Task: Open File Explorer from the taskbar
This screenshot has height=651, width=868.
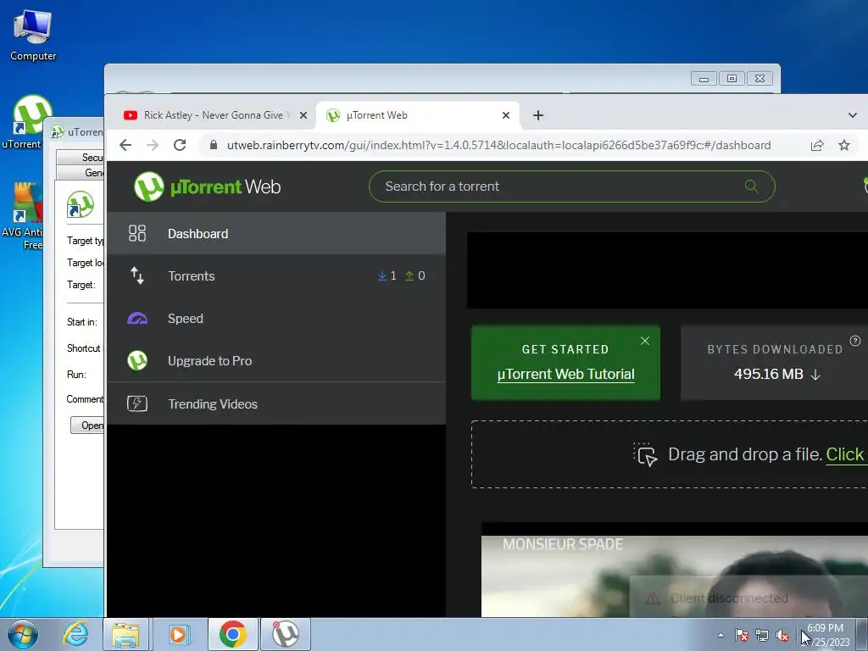Action: [x=125, y=634]
